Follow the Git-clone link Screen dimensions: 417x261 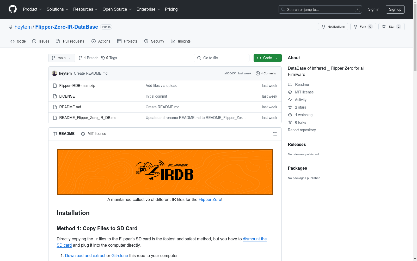(120, 256)
